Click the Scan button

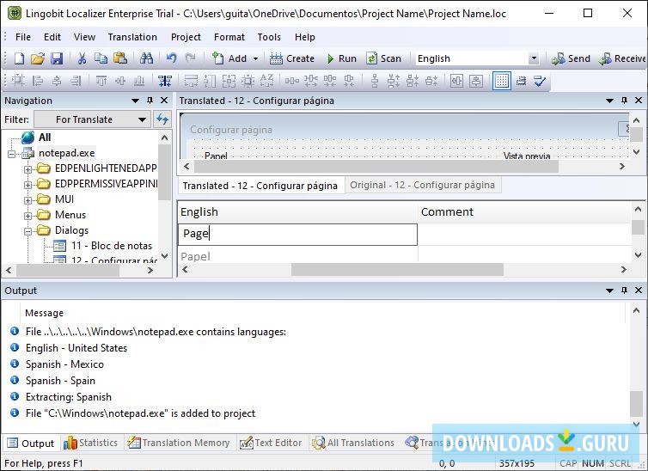click(x=383, y=58)
